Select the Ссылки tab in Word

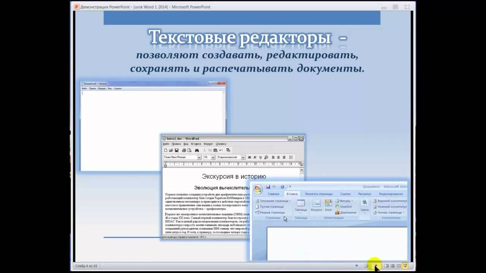coord(345,194)
